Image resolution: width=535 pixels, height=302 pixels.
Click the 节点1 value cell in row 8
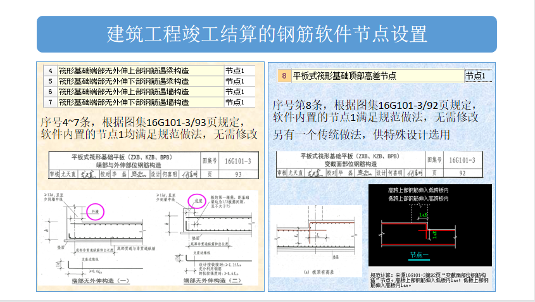click(x=478, y=75)
